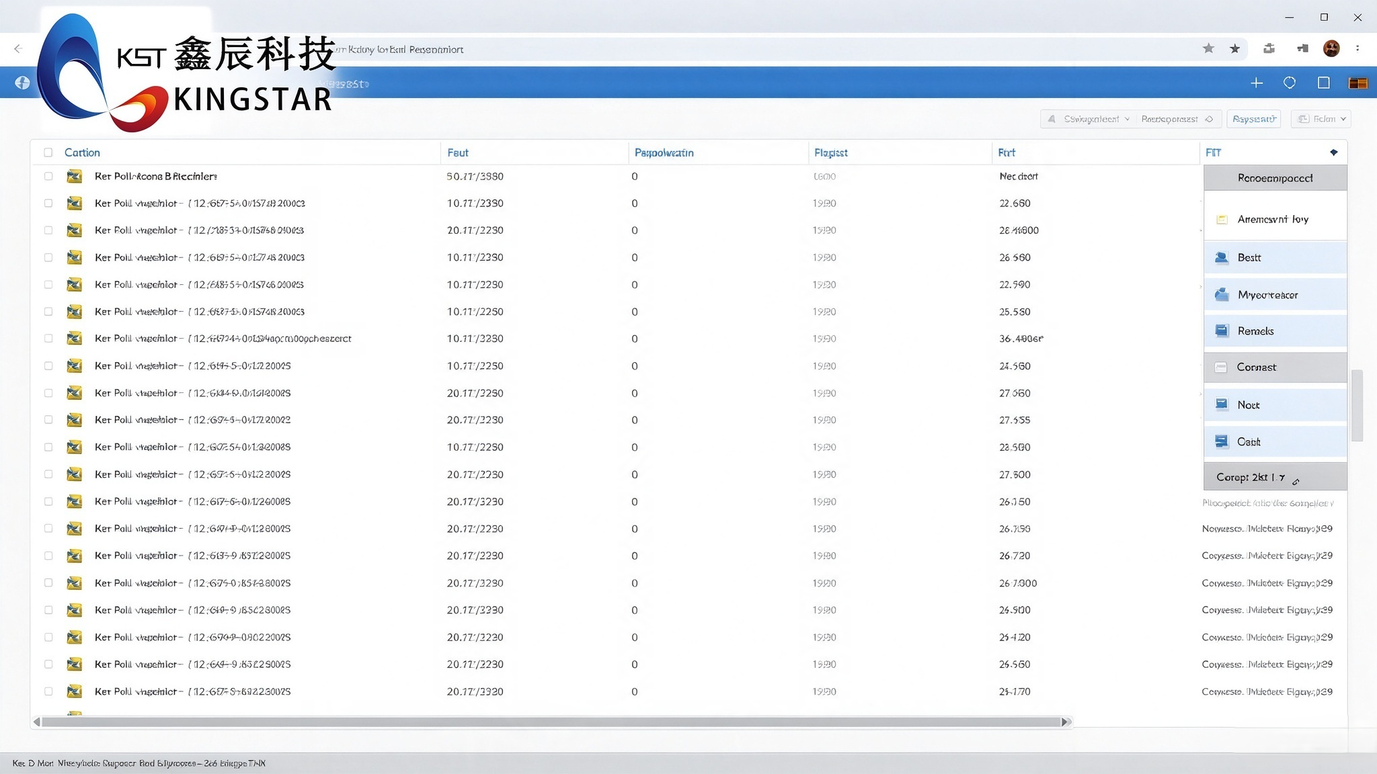Screen dimensions: 1377x774
Task: Click the plus icon in blue bar
Action: point(1257,83)
